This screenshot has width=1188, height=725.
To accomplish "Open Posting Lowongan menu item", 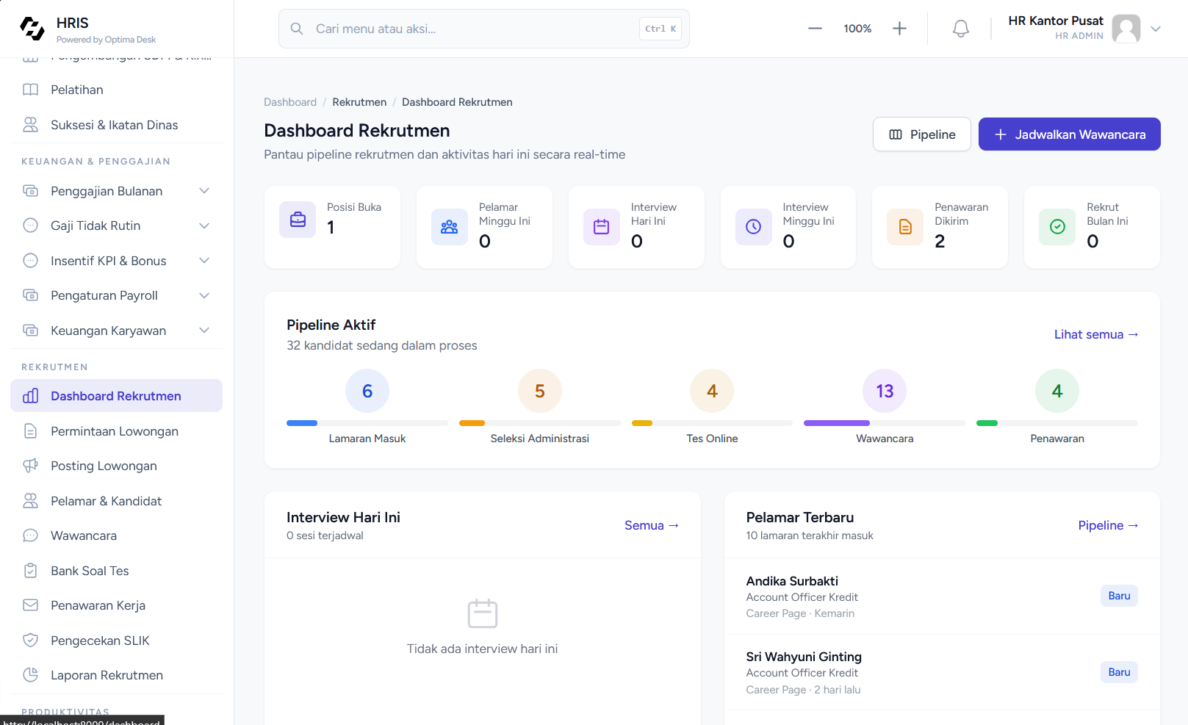I will click(117, 466).
